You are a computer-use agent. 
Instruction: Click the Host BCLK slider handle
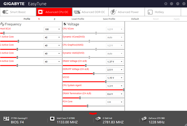coord(4,33)
